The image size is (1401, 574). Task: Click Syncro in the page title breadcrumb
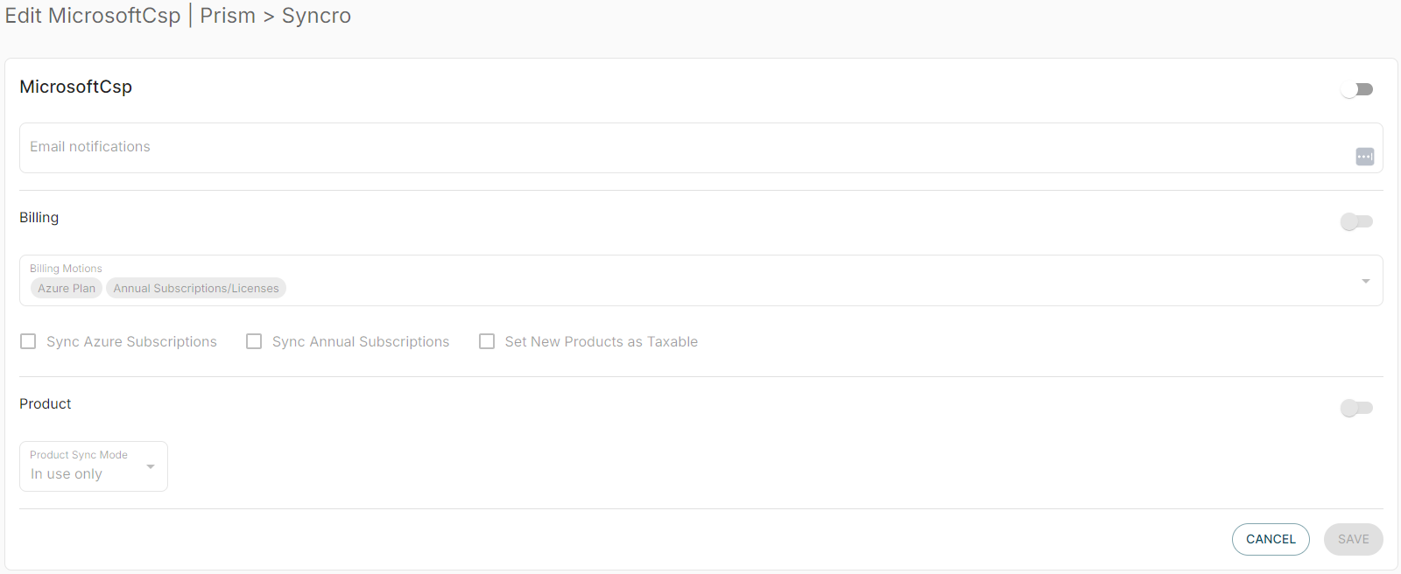316,16
